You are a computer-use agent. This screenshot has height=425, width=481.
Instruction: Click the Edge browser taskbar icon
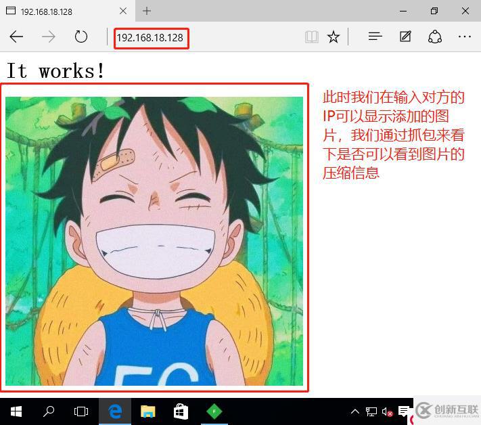115,411
